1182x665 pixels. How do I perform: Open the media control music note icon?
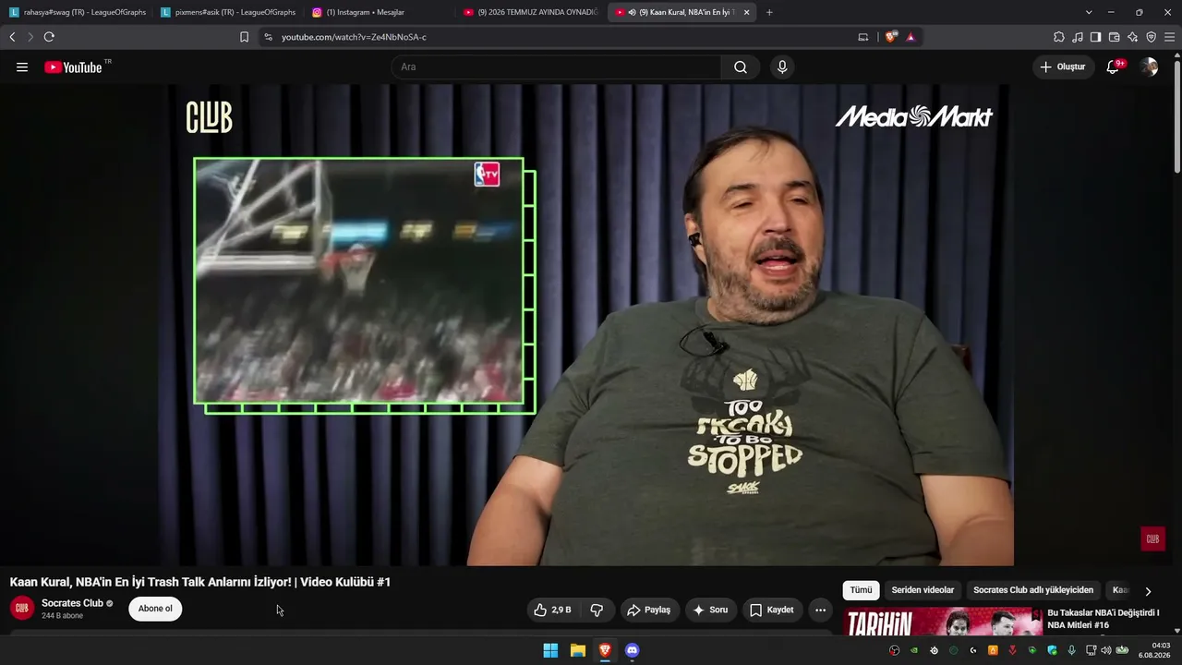tap(1078, 37)
